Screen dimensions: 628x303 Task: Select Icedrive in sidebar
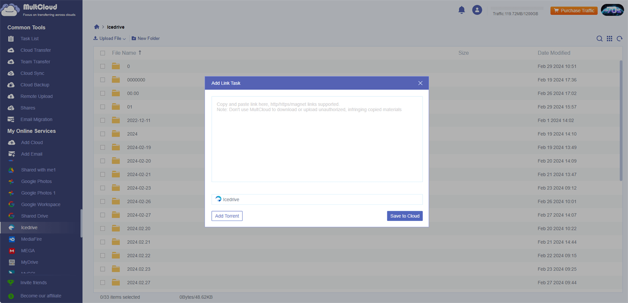[x=40, y=228]
